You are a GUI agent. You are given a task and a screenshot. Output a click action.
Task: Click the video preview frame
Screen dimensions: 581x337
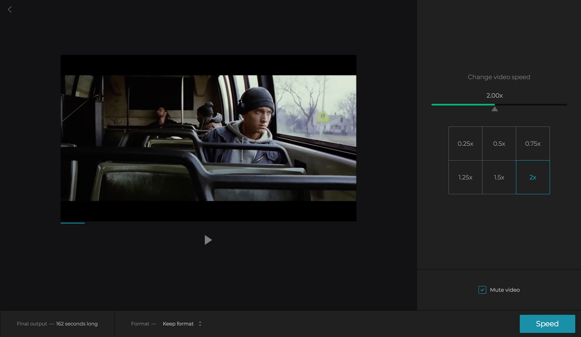pyautogui.click(x=208, y=138)
